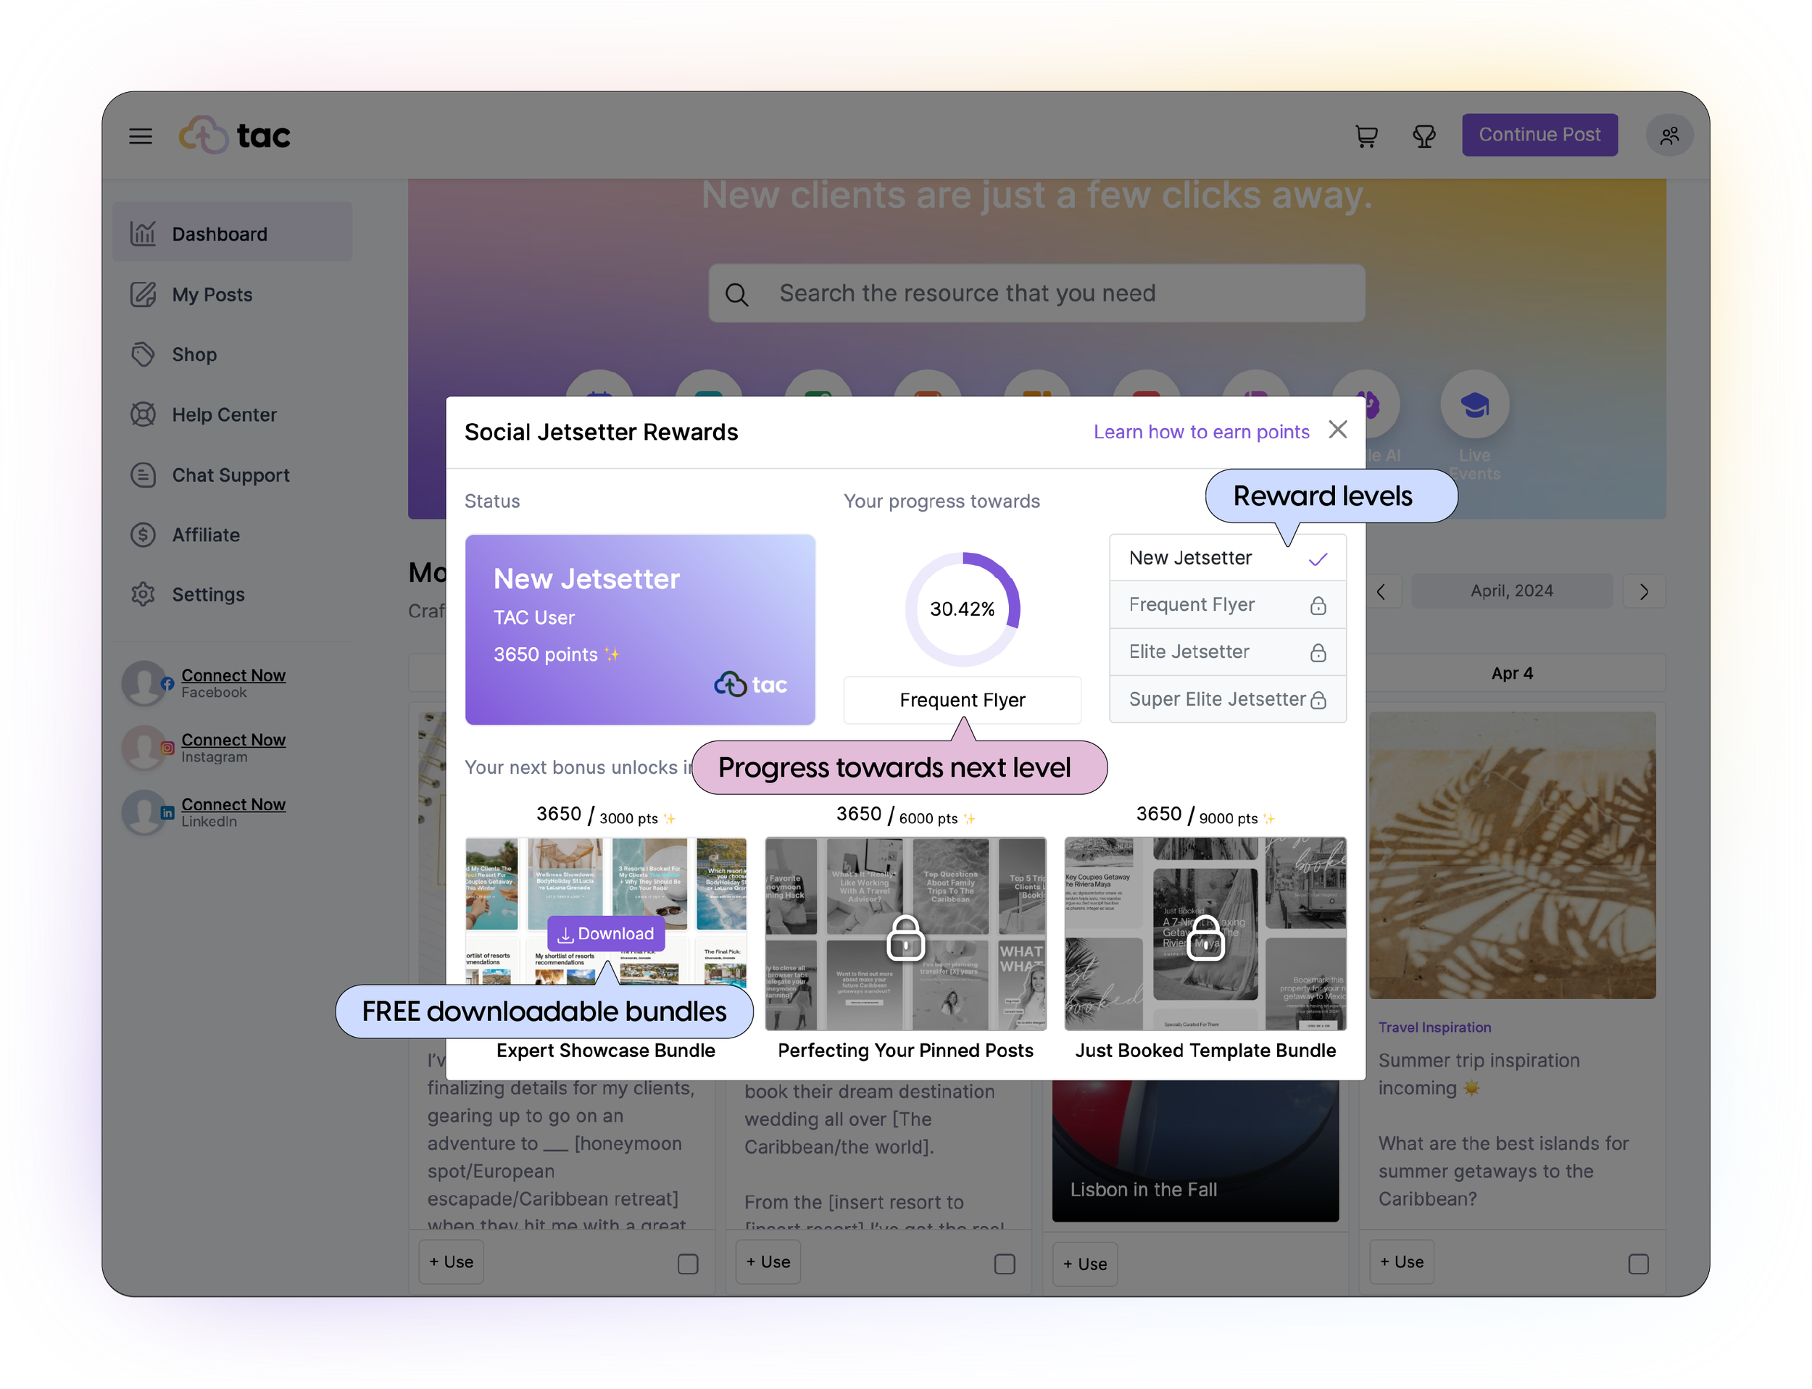Image resolution: width=1812 pixels, height=1389 pixels.
Task: Open My Posts in the sidebar
Action: 212,295
